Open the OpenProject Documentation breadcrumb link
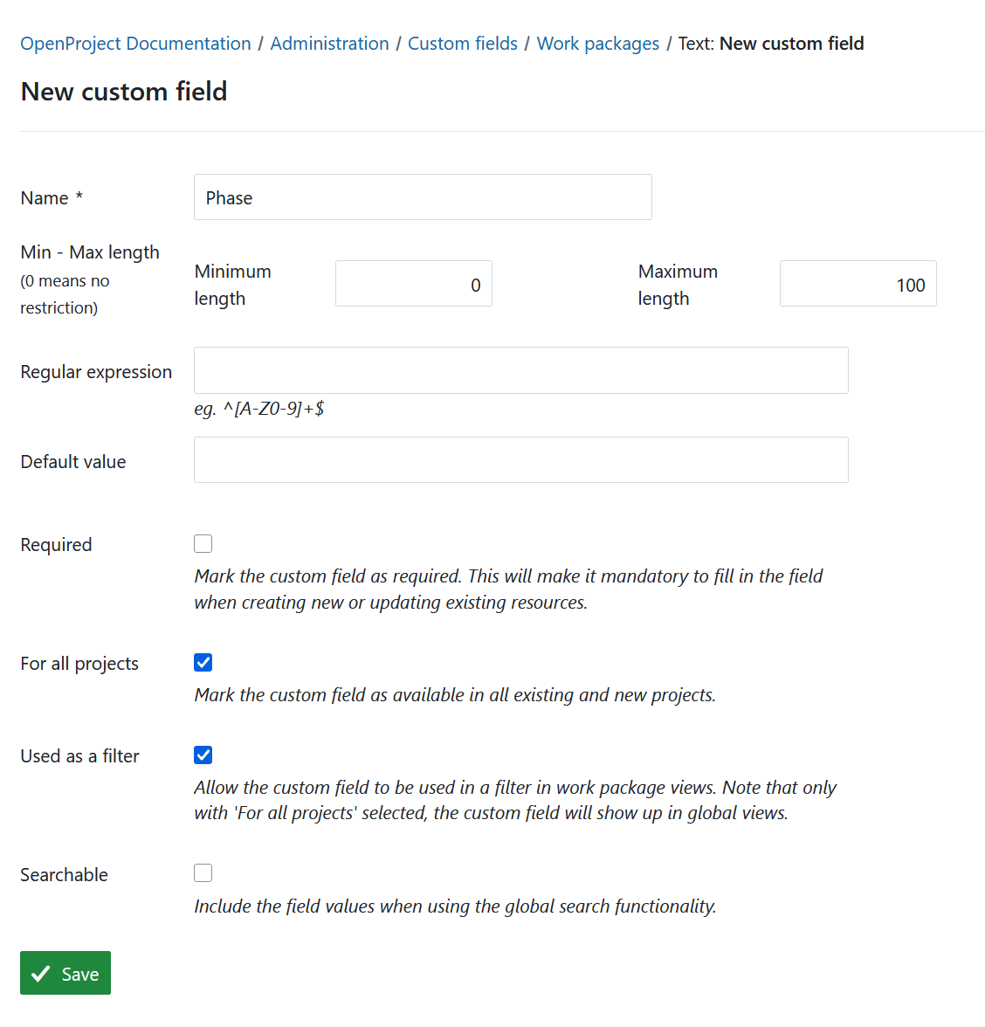985x1027 pixels. tap(134, 43)
